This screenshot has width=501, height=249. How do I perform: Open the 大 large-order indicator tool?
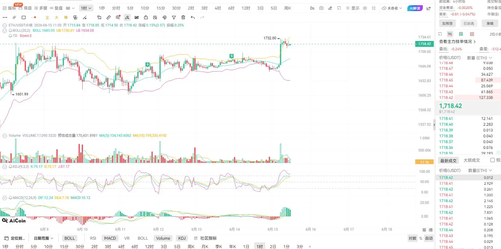[56, 17]
